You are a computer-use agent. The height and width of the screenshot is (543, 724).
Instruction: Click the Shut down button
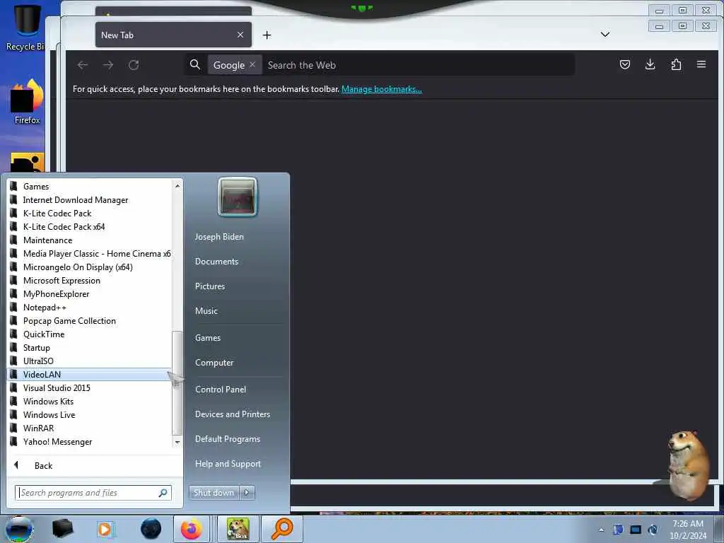coord(214,493)
